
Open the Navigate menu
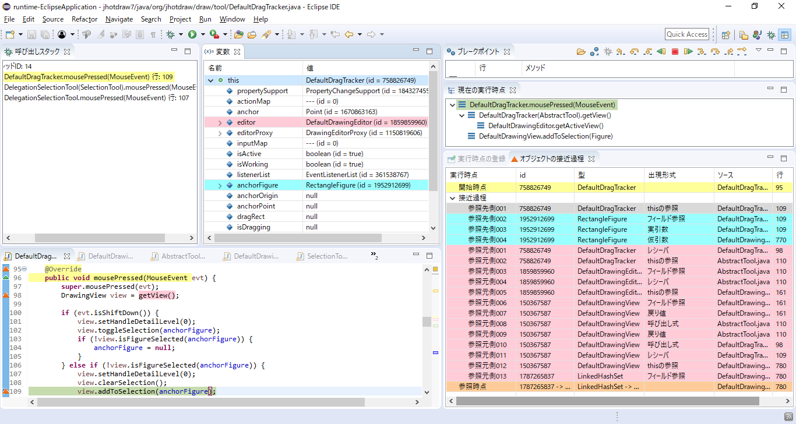[119, 19]
